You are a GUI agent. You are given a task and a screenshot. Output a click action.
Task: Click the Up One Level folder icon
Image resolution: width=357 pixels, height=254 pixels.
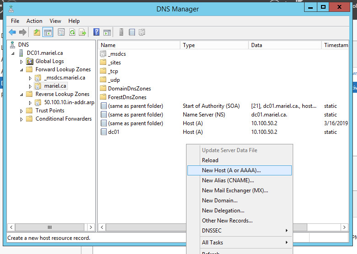37,32
